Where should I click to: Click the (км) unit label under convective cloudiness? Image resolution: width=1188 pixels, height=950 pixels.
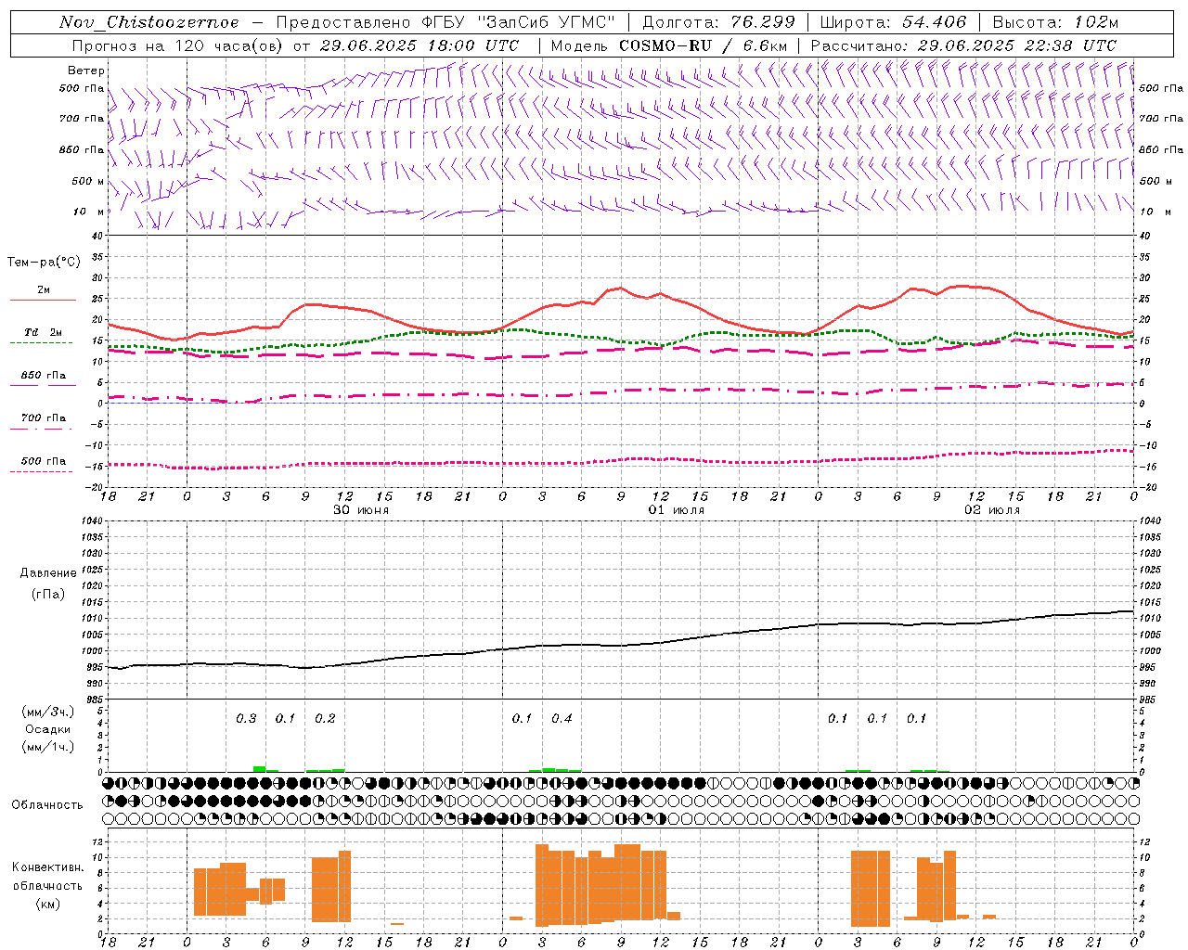pos(47,904)
